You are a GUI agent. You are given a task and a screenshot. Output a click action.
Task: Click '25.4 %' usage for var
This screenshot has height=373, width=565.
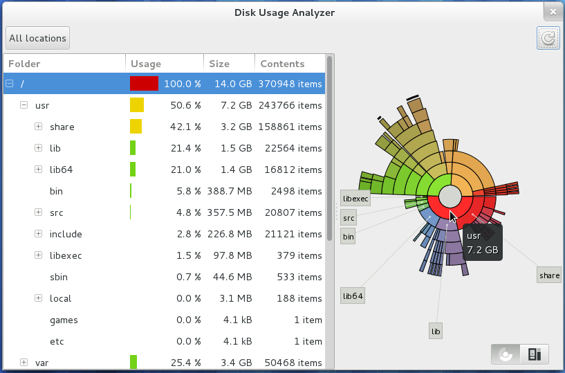click(x=185, y=363)
